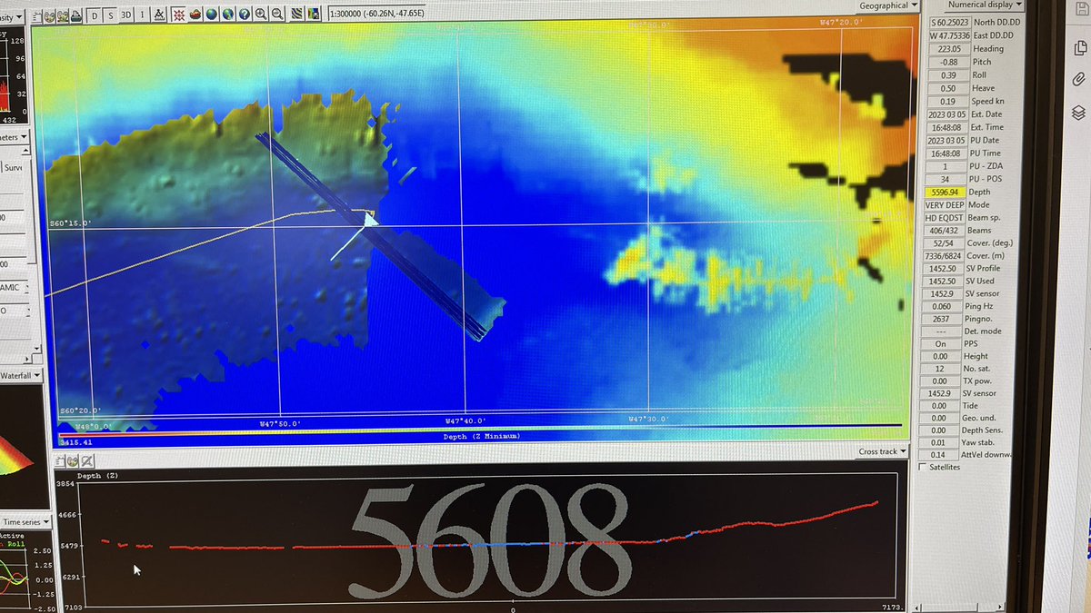The height and width of the screenshot is (613, 1091).
Task: Click the print icon in the map toolbar
Action: click(x=75, y=15)
